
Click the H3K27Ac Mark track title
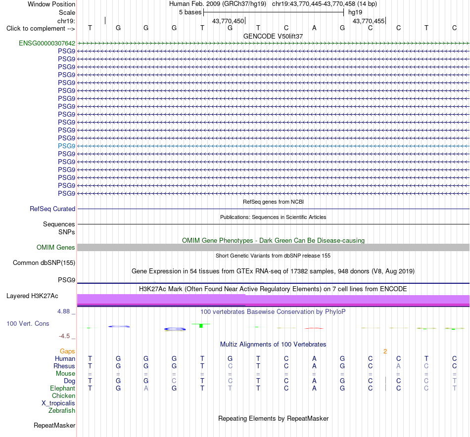click(273, 289)
